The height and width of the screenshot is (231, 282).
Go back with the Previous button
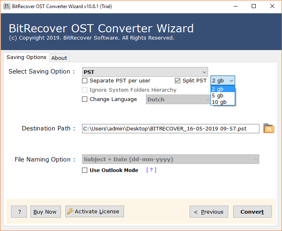(x=208, y=212)
